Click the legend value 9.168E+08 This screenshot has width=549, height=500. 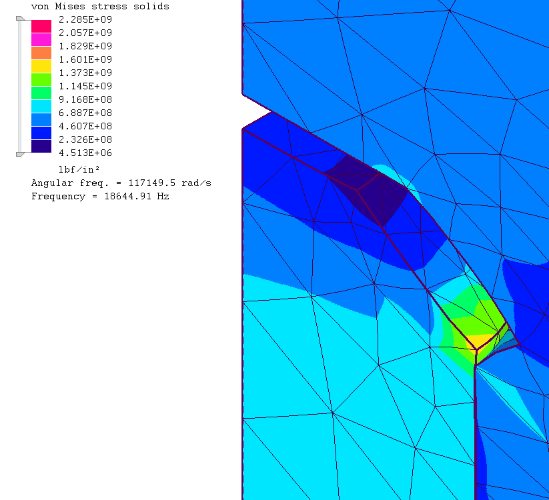pyautogui.click(x=85, y=99)
